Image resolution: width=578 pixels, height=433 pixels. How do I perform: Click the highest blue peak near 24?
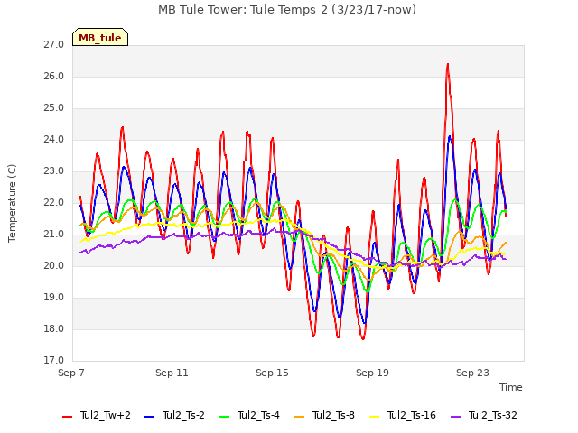[x=450, y=136]
